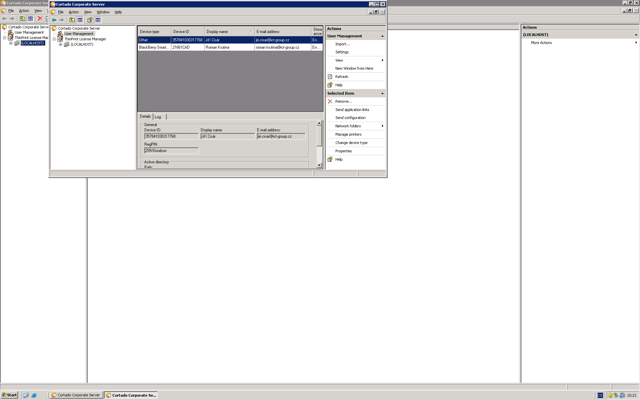
Task: Click the blue Back arrow in front window toolbar
Action: point(54,20)
